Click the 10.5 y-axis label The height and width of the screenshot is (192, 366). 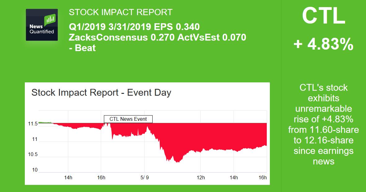pos(33,155)
